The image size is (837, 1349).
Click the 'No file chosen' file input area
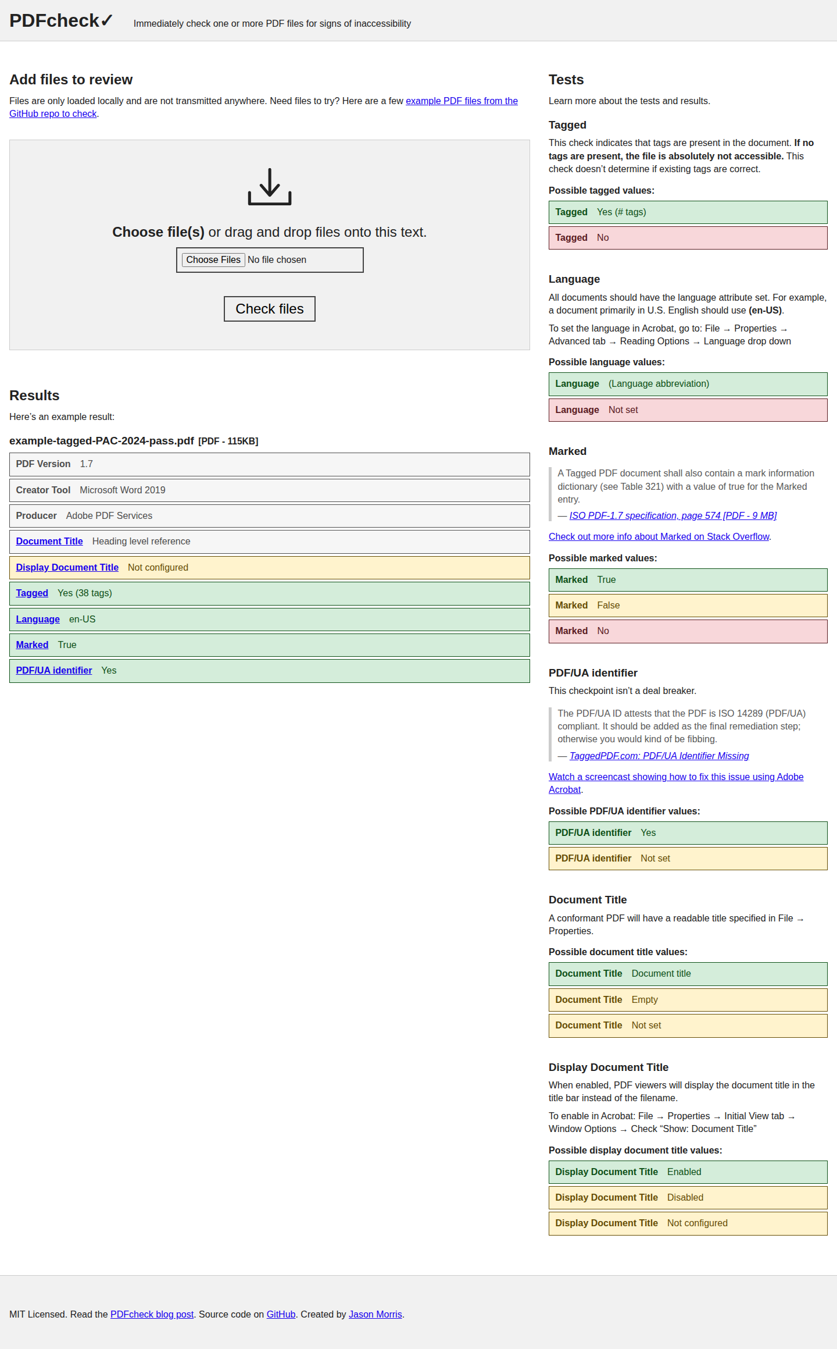277,260
